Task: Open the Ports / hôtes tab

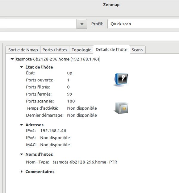Action: (55, 50)
